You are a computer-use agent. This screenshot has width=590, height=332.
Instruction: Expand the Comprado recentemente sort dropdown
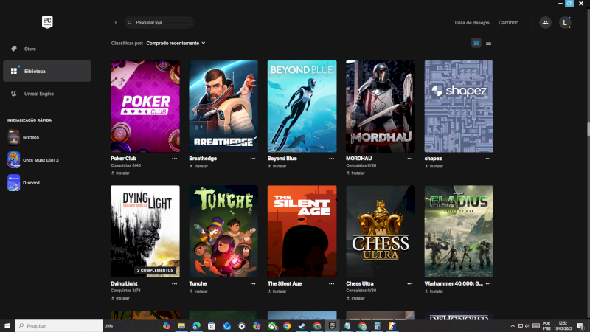click(x=176, y=43)
